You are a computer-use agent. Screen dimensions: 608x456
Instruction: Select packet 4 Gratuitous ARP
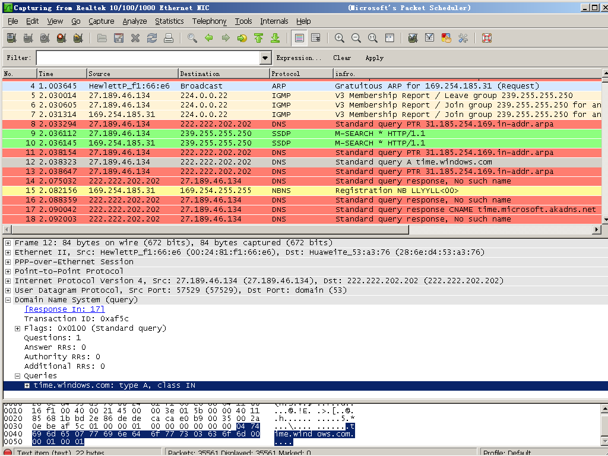302,85
